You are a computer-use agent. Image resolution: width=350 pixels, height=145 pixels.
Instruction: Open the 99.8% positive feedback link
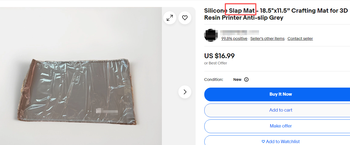pos(234,39)
